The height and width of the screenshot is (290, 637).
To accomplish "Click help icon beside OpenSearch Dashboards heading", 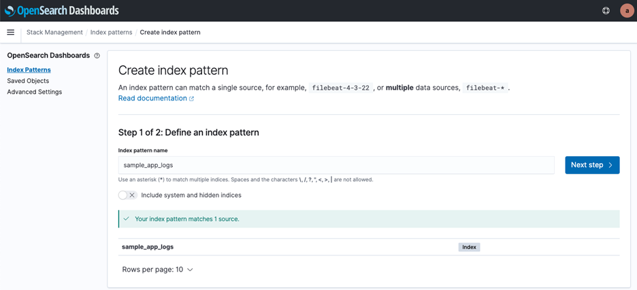I will pos(97,56).
